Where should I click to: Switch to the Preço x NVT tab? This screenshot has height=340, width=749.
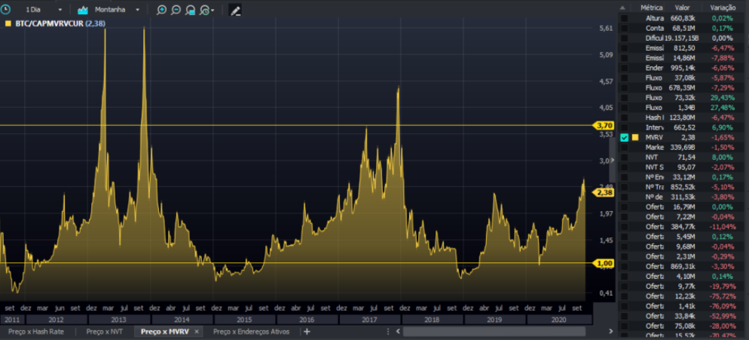point(105,332)
